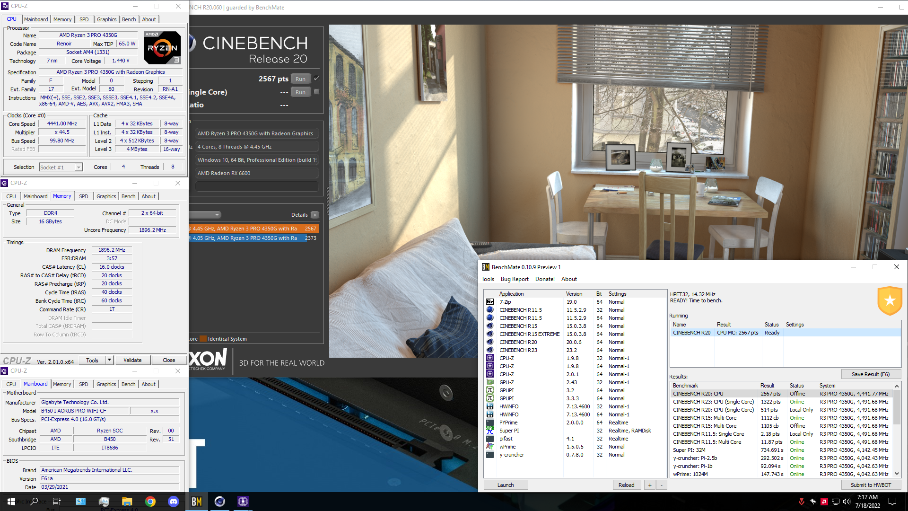
Task: Click the GPU-Z icon in BenchMate list
Action: click(x=490, y=382)
